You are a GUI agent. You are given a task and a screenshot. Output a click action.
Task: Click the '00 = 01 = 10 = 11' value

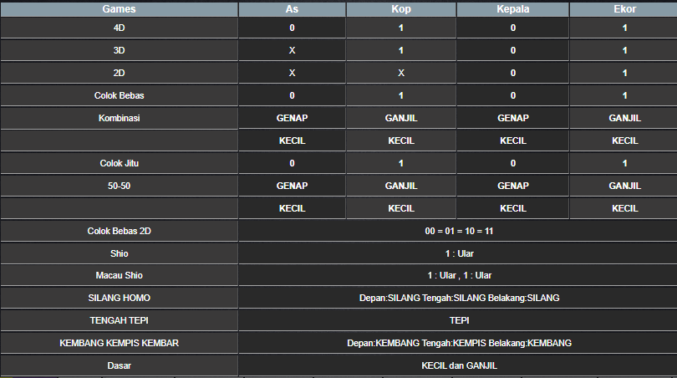tap(459, 231)
